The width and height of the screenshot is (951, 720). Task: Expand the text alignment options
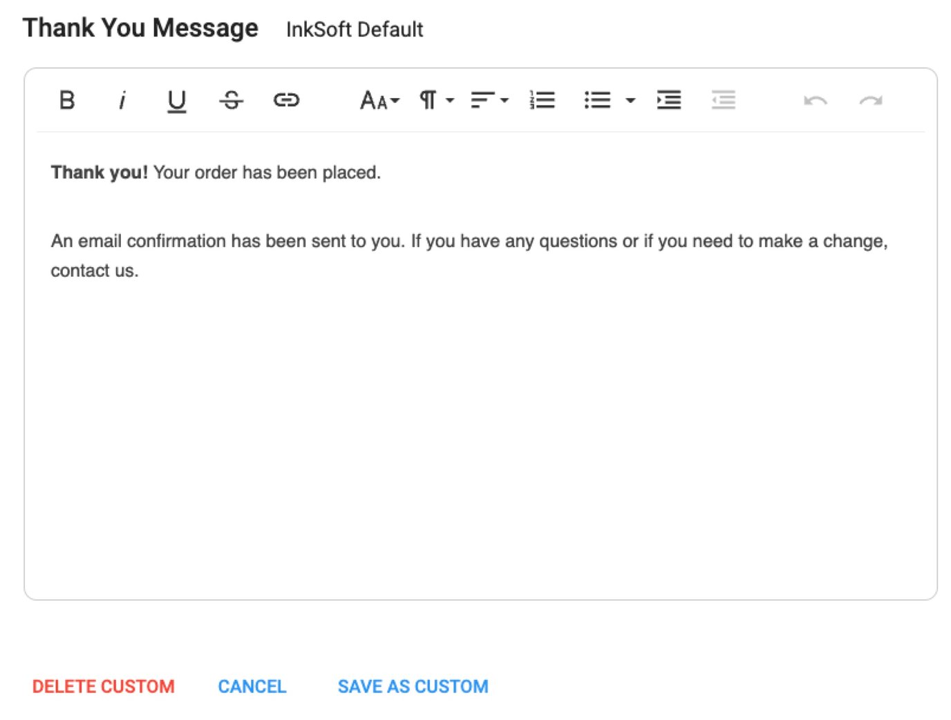tap(489, 101)
